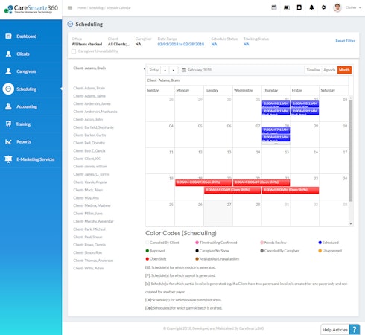Open the Schedule Status NA filter
Image resolution: width=365 pixels, height=335 pixels.
[x=214, y=44]
